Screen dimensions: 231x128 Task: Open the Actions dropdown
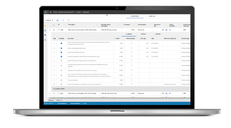click(x=50, y=20)
